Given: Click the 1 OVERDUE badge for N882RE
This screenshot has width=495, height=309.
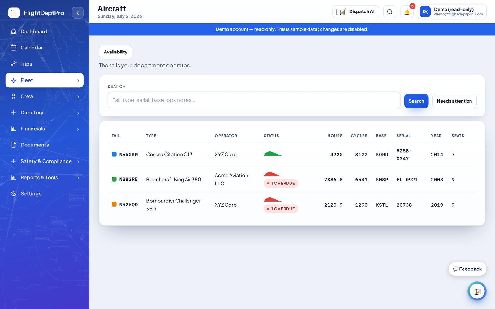Looking at the screenshot, I should 281,183.
